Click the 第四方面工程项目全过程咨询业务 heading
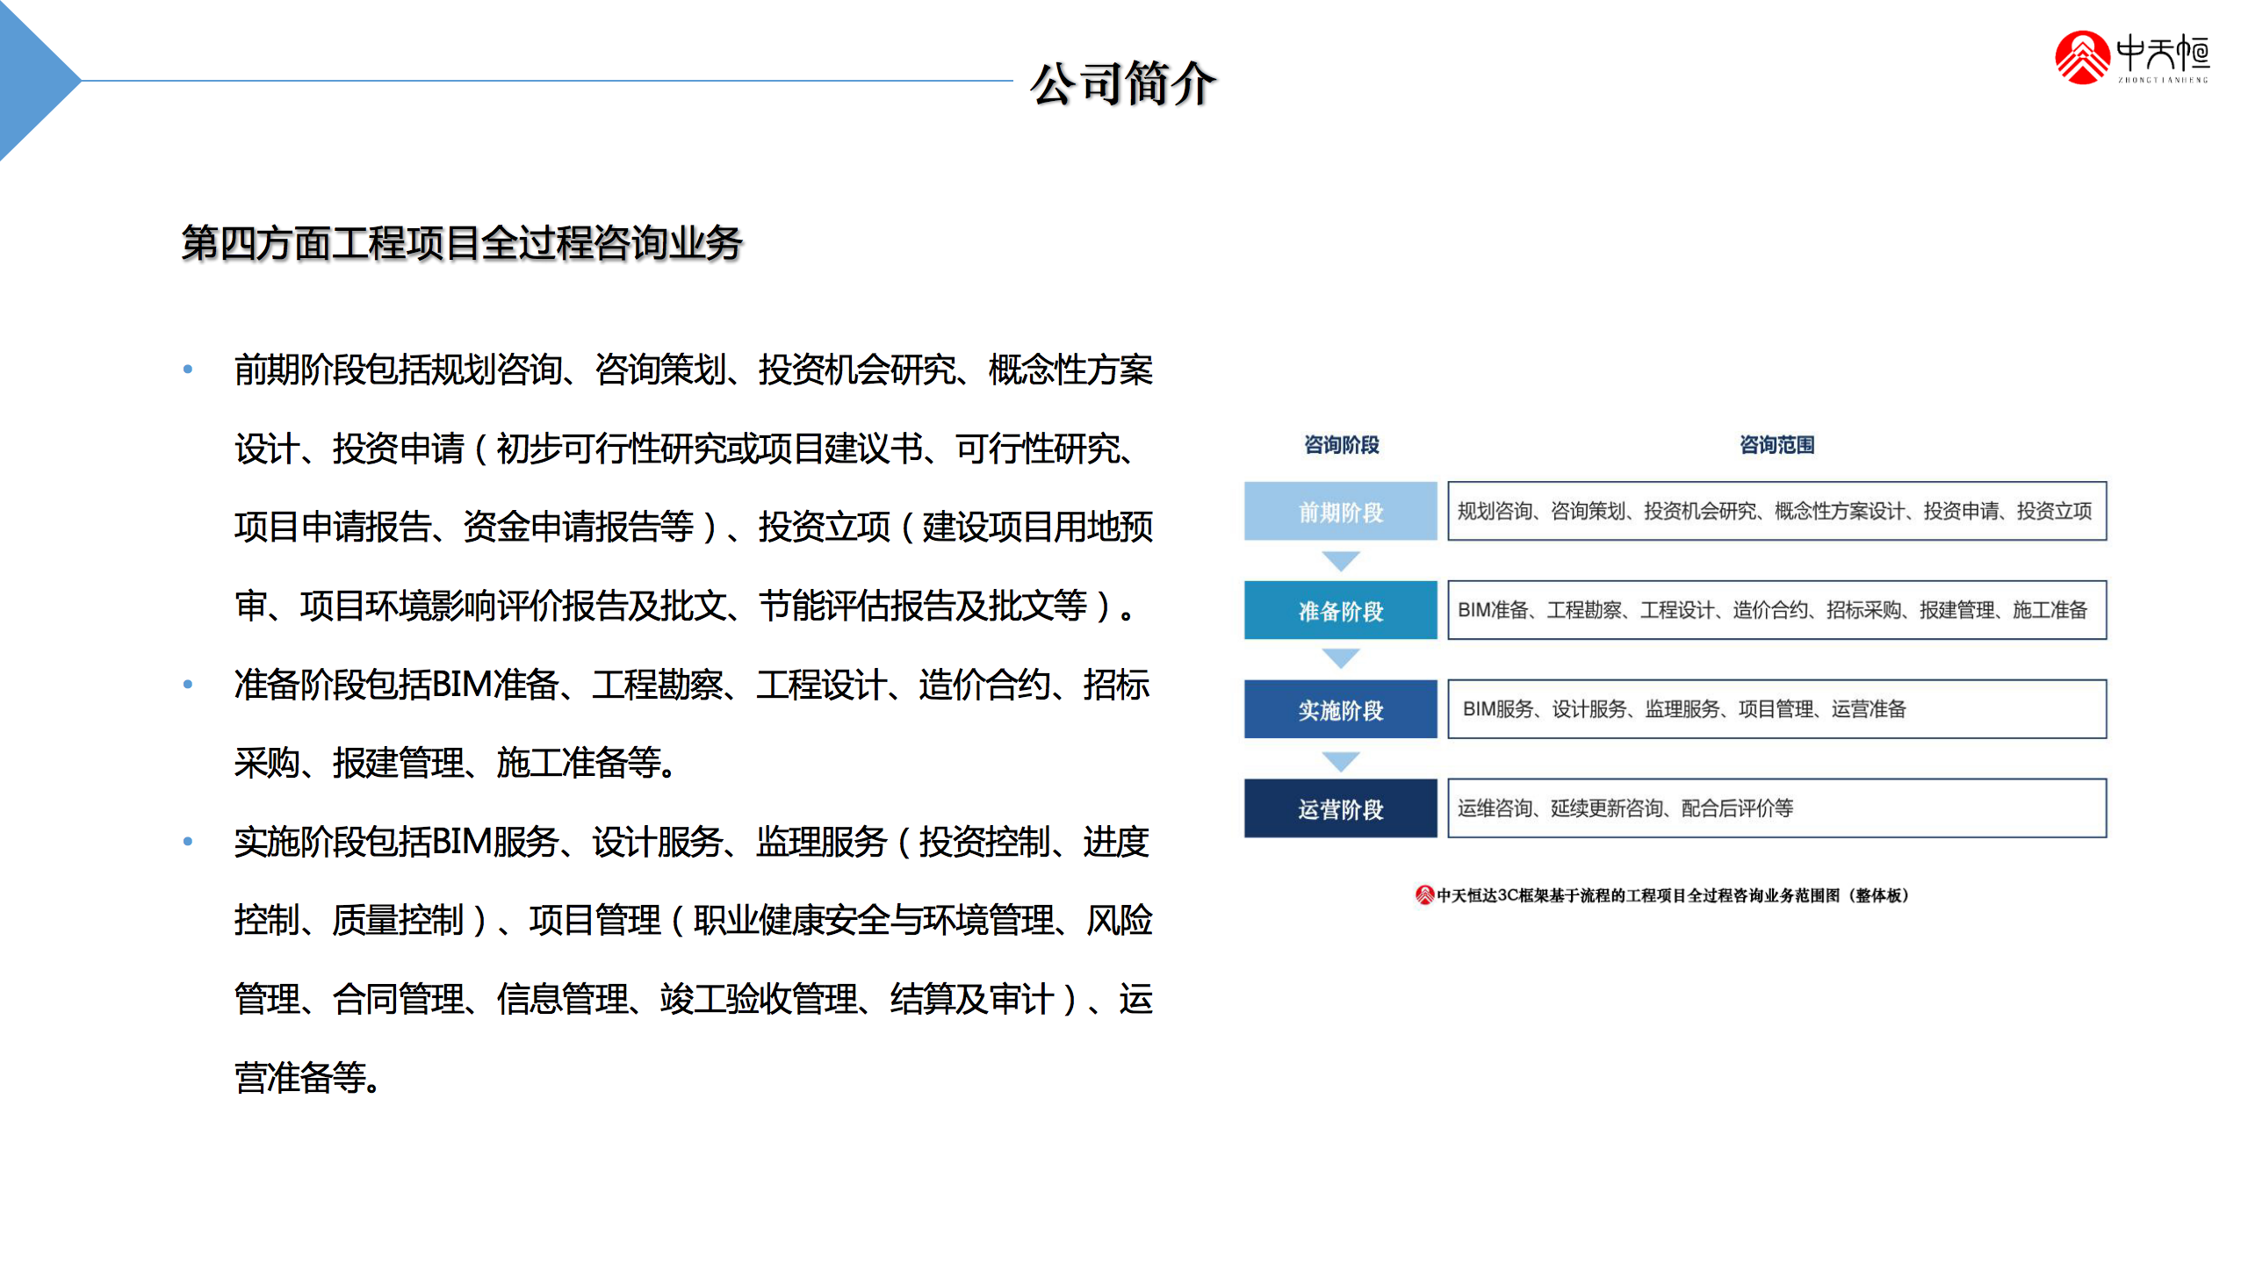 tap(462, 243)
